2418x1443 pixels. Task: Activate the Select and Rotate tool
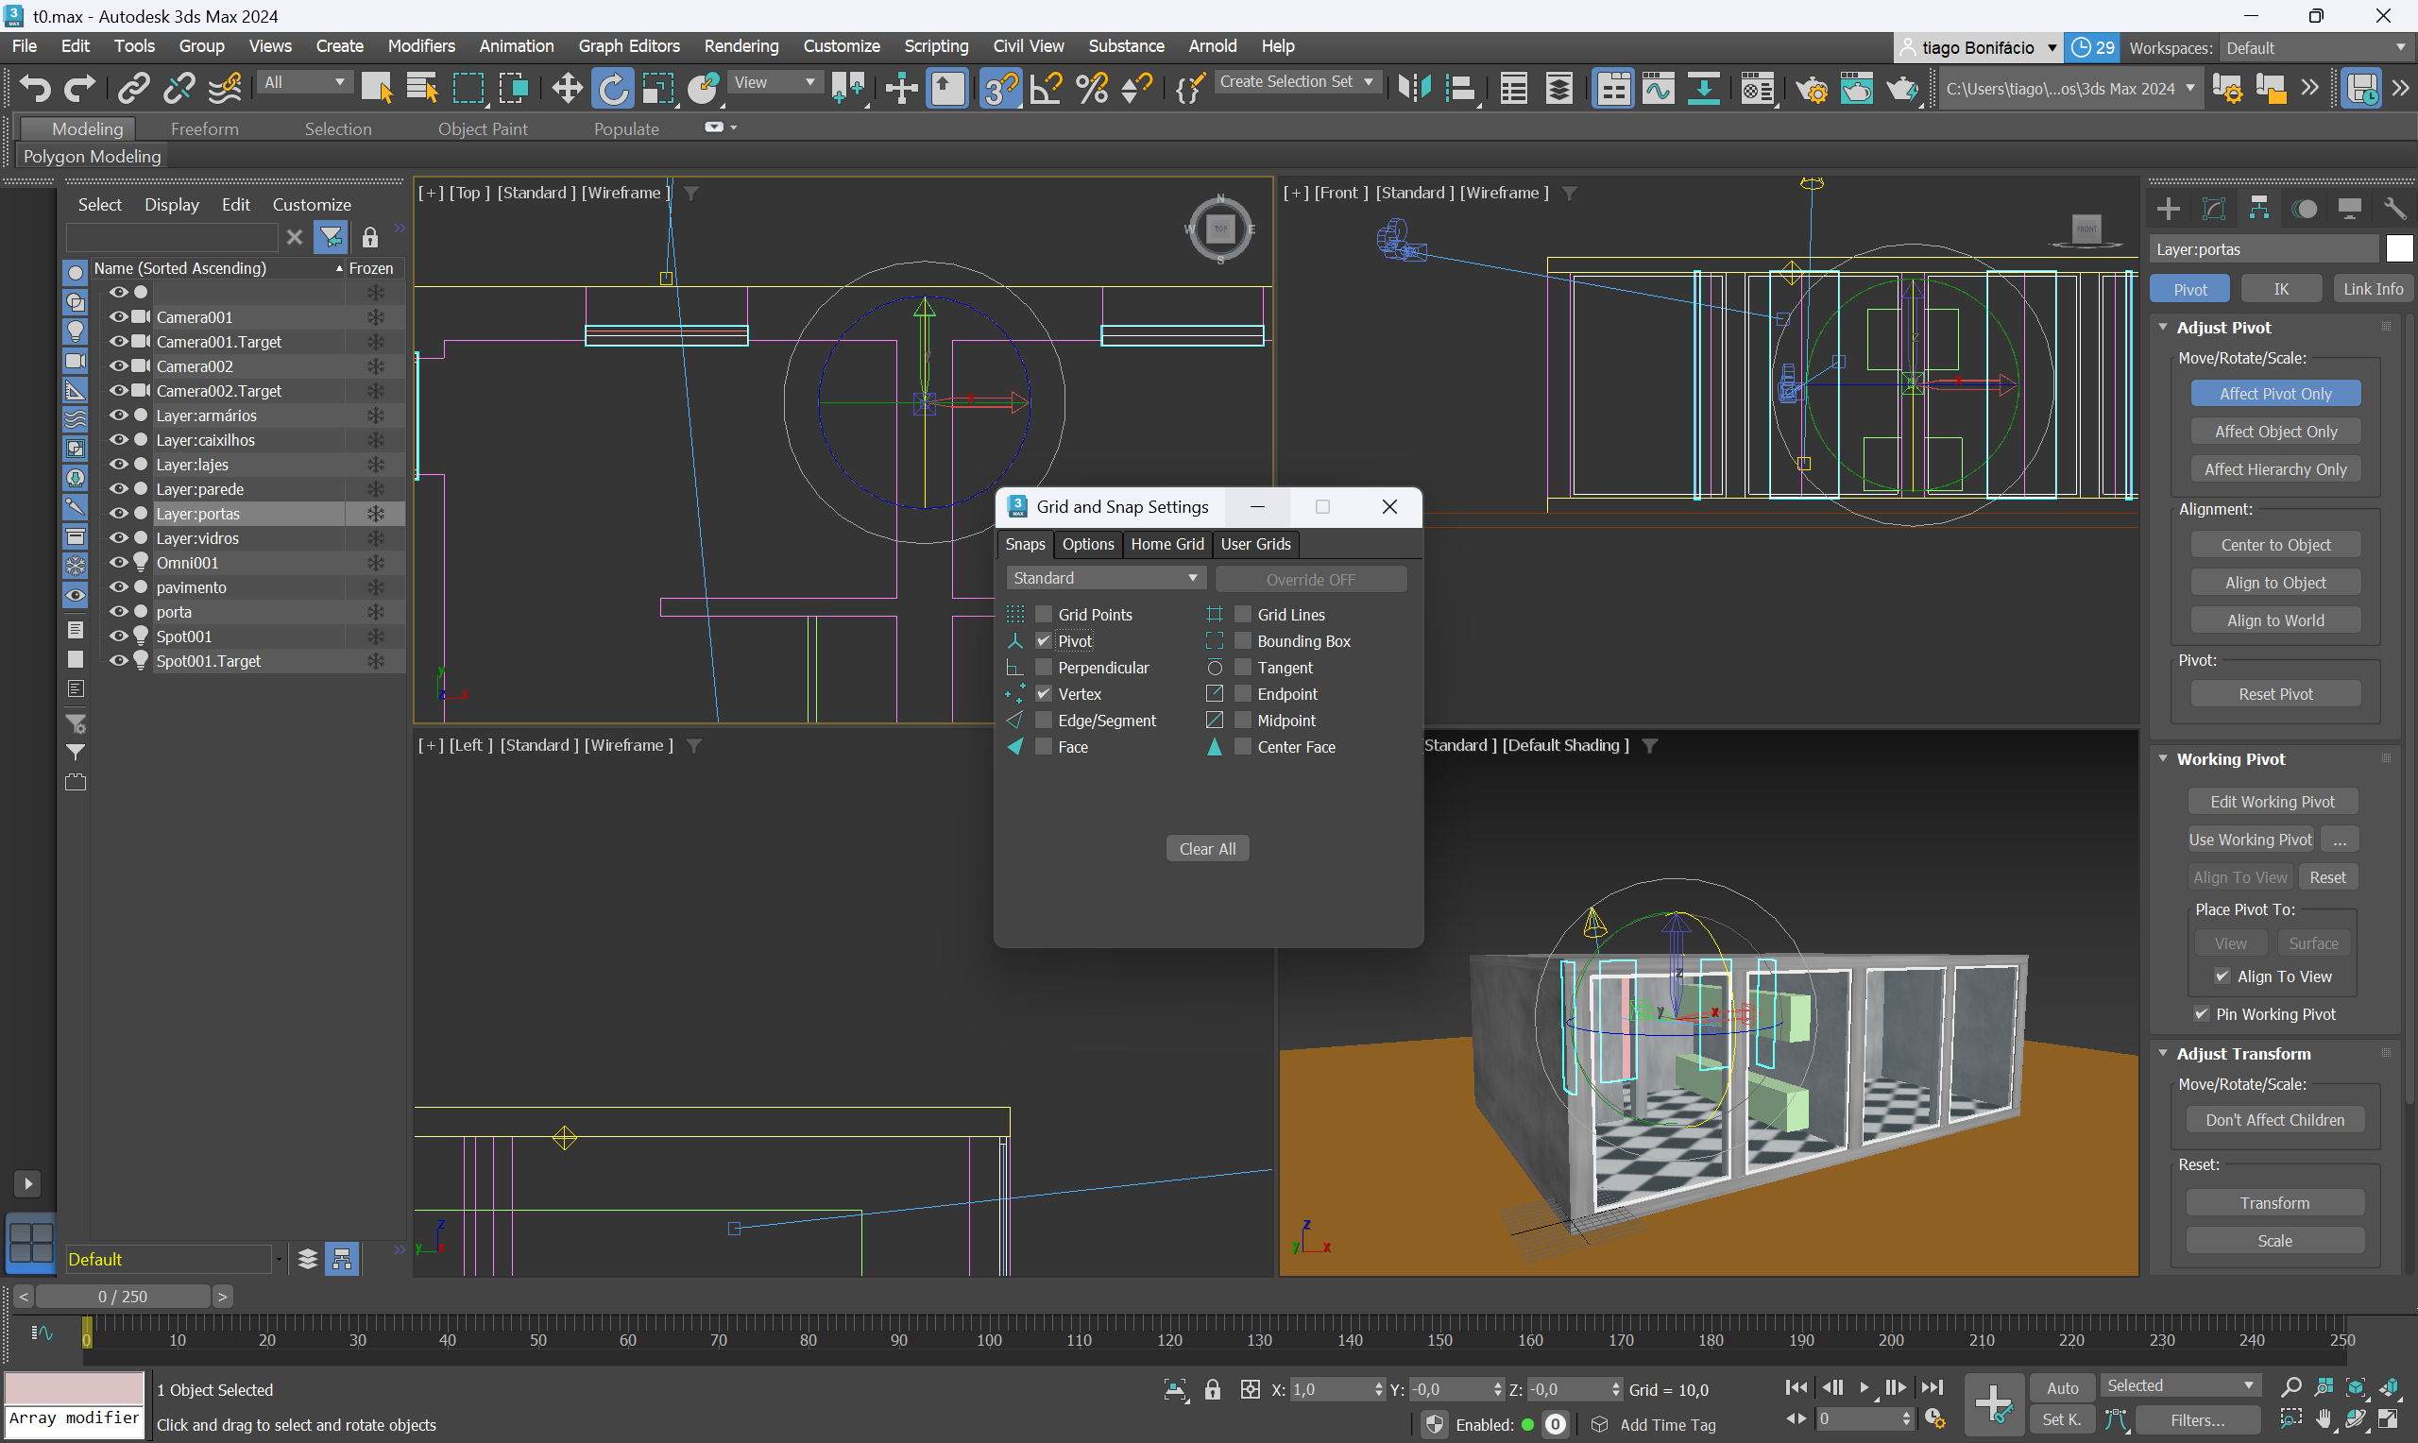pyautogui.click(x=612, y=89)
